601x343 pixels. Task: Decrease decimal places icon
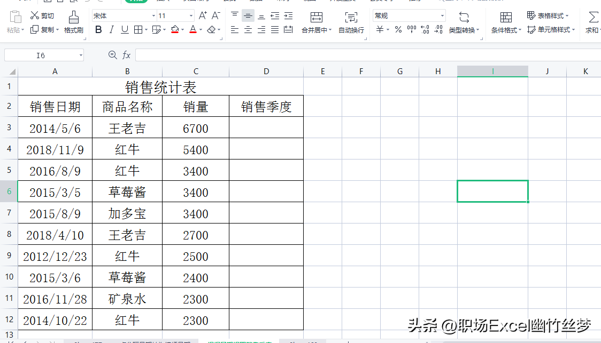pos(438,29)
